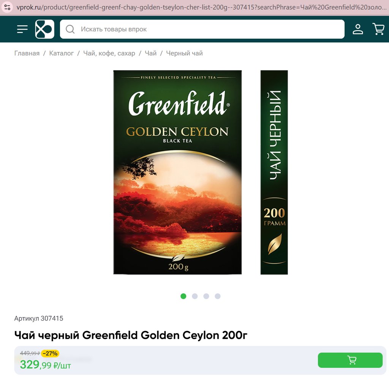
Task: Switch to the second carousel dot
Action: point(195,296)
